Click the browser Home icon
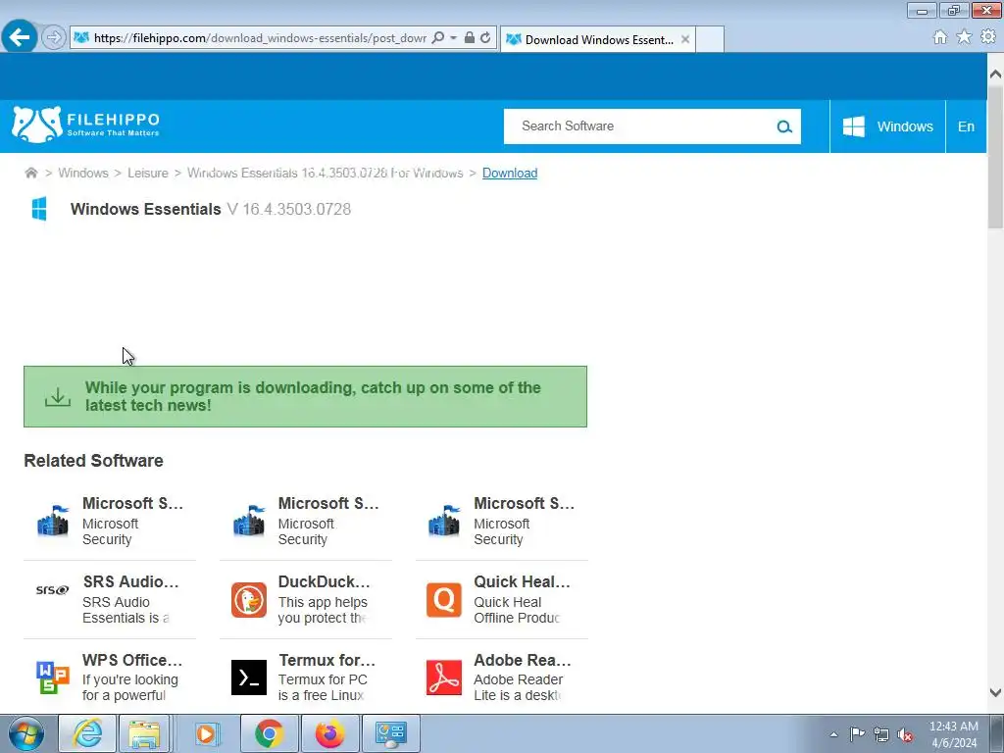The image size is (1004, 753). click(940, 37)
